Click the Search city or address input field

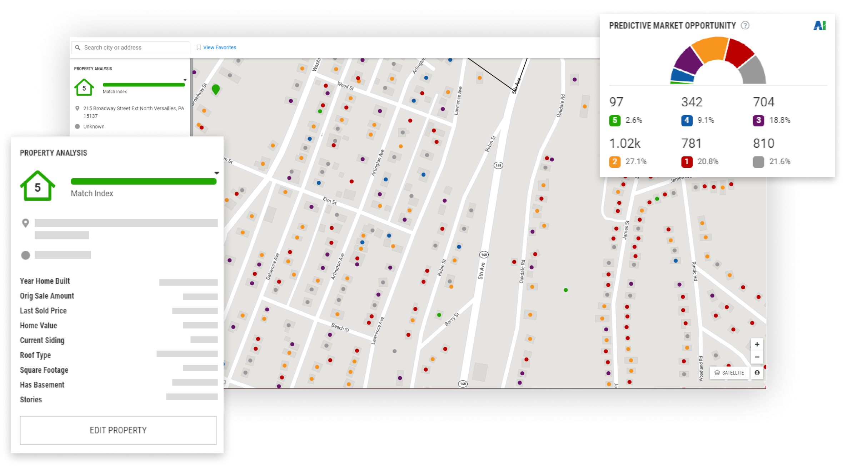(x=131, y=48)
